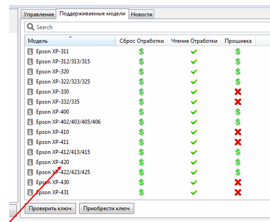Select row text Epson XP-430
Viewport: 270px width, 222px height.
coord(52,182)
